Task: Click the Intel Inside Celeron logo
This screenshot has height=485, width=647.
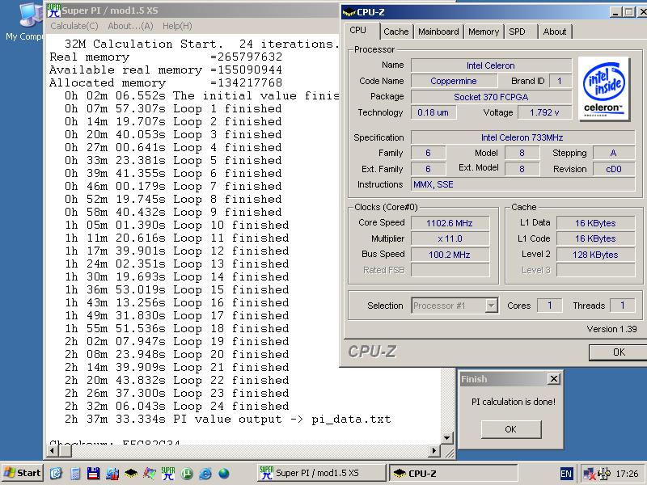Action: [603, 88]
